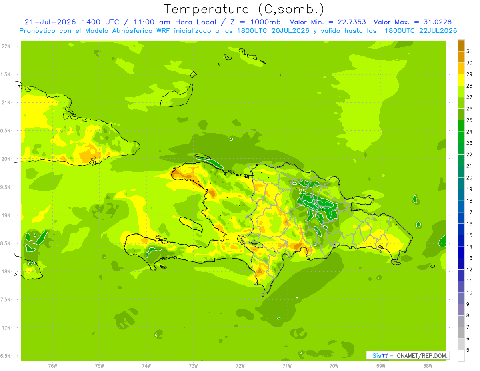
Task: Click the legend value '31'
Action: 469,51
